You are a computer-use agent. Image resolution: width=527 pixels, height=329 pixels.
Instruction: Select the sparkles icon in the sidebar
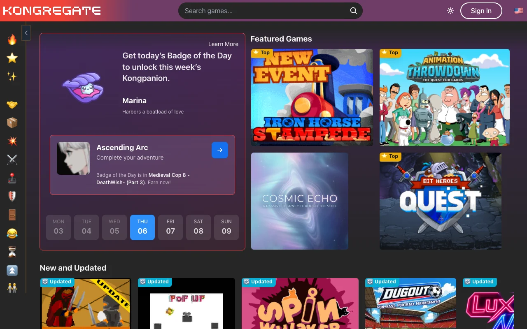(12, 76)
